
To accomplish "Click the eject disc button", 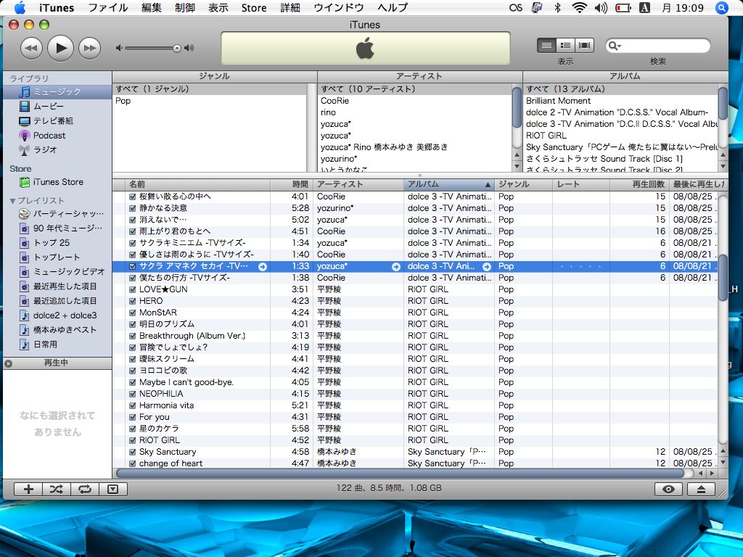I will tap(702, 490).
